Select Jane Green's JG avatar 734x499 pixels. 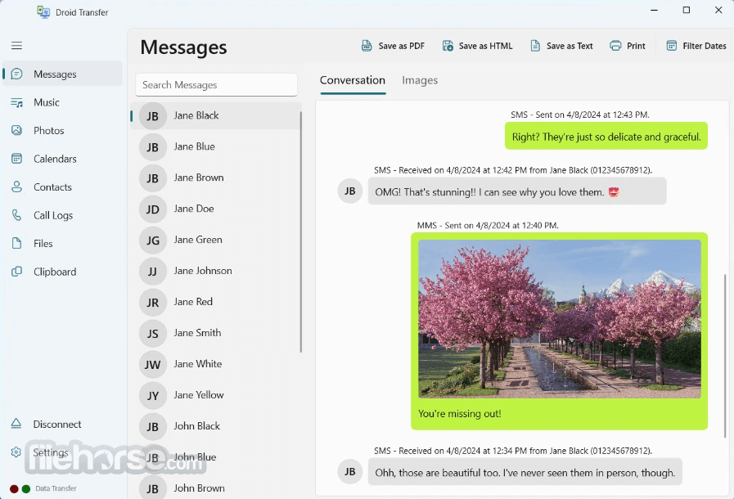point(152,241)
